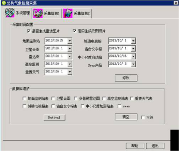Click the 帮助 button
Image resolution: width=179 pixels, height=151 pixels.
pyautogui.click(x=135, y=146)
